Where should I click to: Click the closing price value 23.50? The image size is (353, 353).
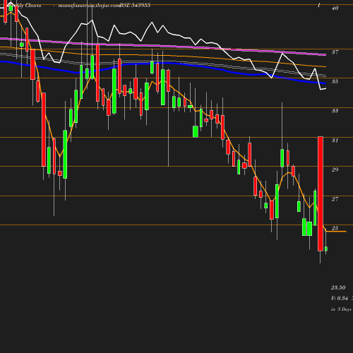click(x=338, y=287)
